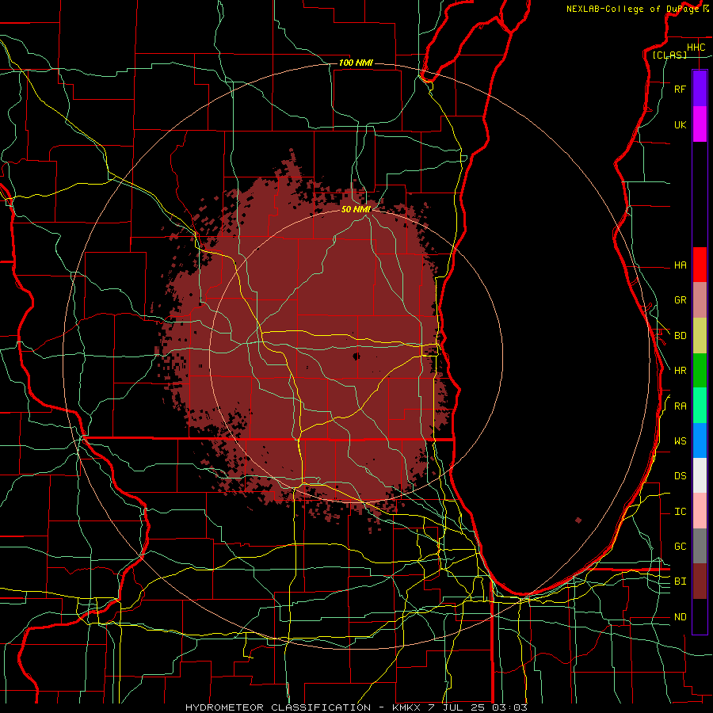This screenshot has width=713, height=713.
Task: Select the IC light pink legend swatch
Action: pyautogui.click(x=700, y=511)
